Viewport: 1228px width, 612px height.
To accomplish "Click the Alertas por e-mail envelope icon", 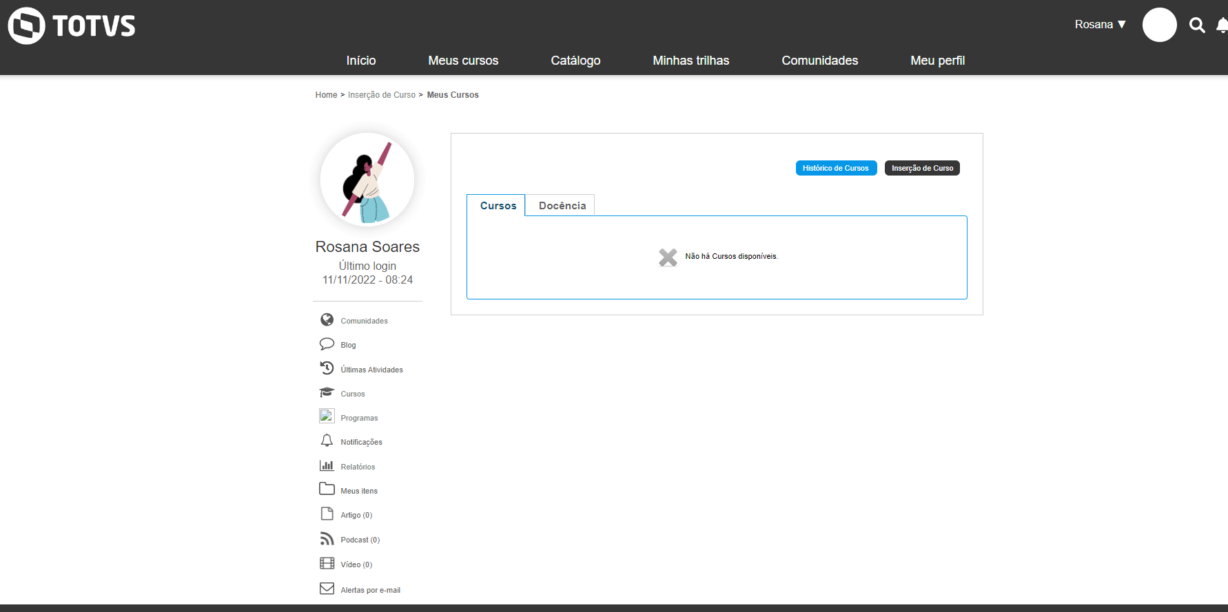I will (327, 589).
